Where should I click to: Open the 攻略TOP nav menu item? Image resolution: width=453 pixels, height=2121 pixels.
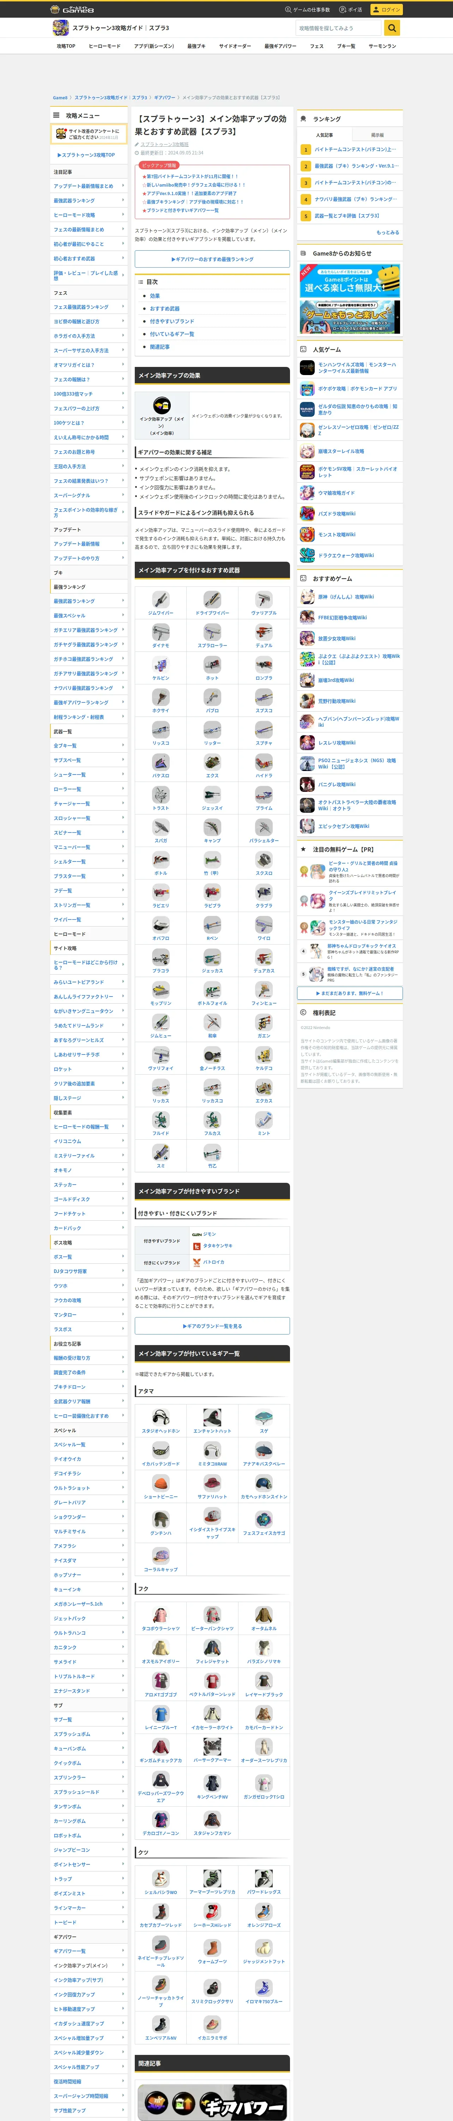66,46
